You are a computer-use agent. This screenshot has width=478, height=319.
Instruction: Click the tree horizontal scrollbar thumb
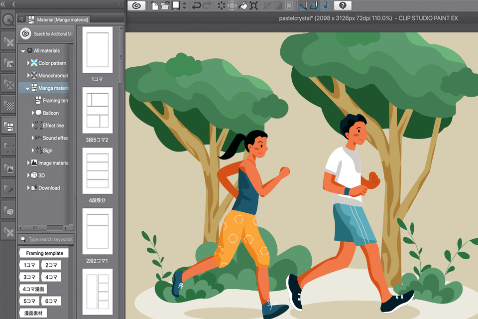click(35, 228)
